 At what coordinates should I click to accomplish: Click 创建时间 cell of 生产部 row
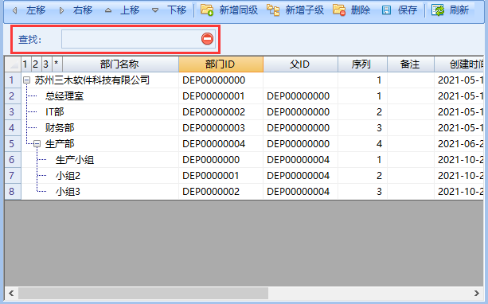(x=459, y=144)
